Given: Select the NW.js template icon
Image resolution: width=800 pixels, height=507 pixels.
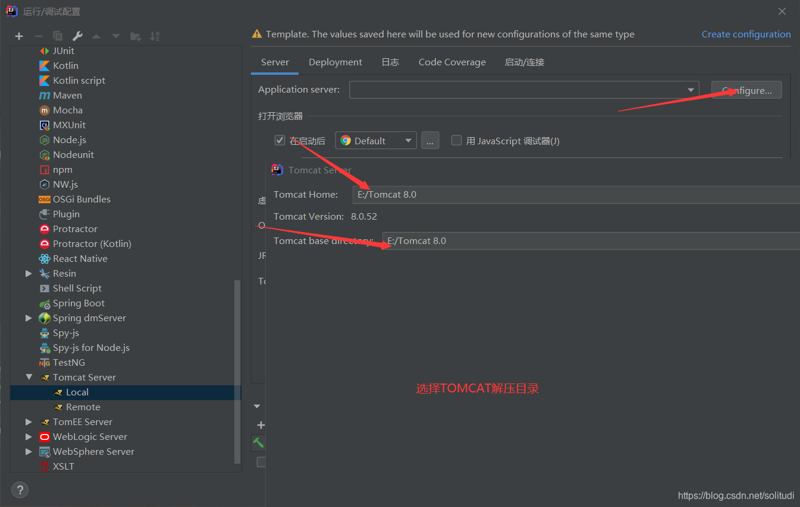Looking at the screenshot, I should [x=45, y=185].
